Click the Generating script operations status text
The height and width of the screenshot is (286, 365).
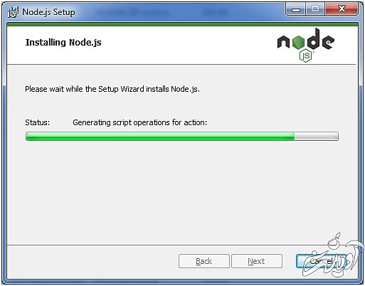tap(140, 122)
